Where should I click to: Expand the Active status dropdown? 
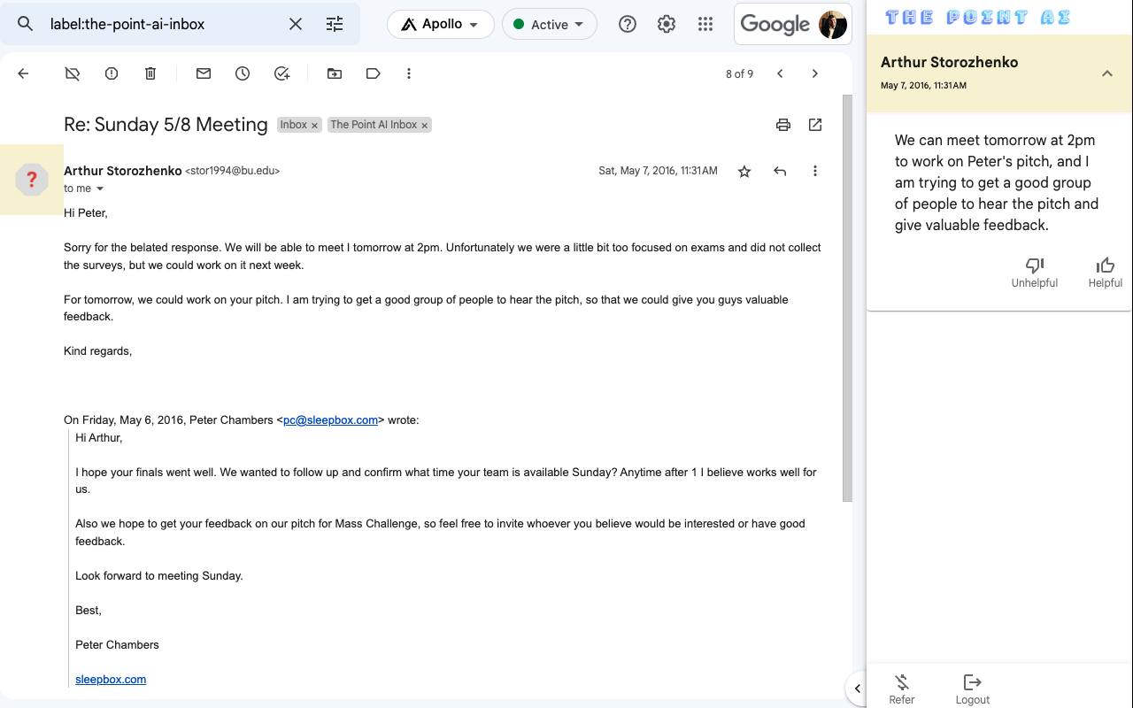pos(549,24)
